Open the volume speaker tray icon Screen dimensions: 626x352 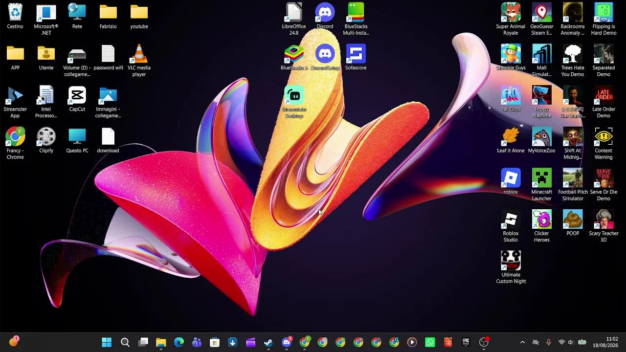pos(570,342)
